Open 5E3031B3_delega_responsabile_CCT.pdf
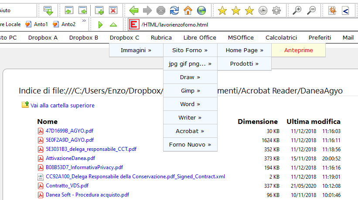Viewport: 358px width, 200px height. pyautogui.click(x=91, y=149)
